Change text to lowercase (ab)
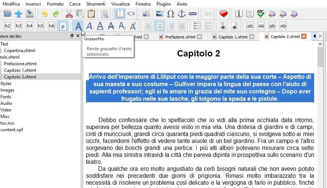 (250, 26)
